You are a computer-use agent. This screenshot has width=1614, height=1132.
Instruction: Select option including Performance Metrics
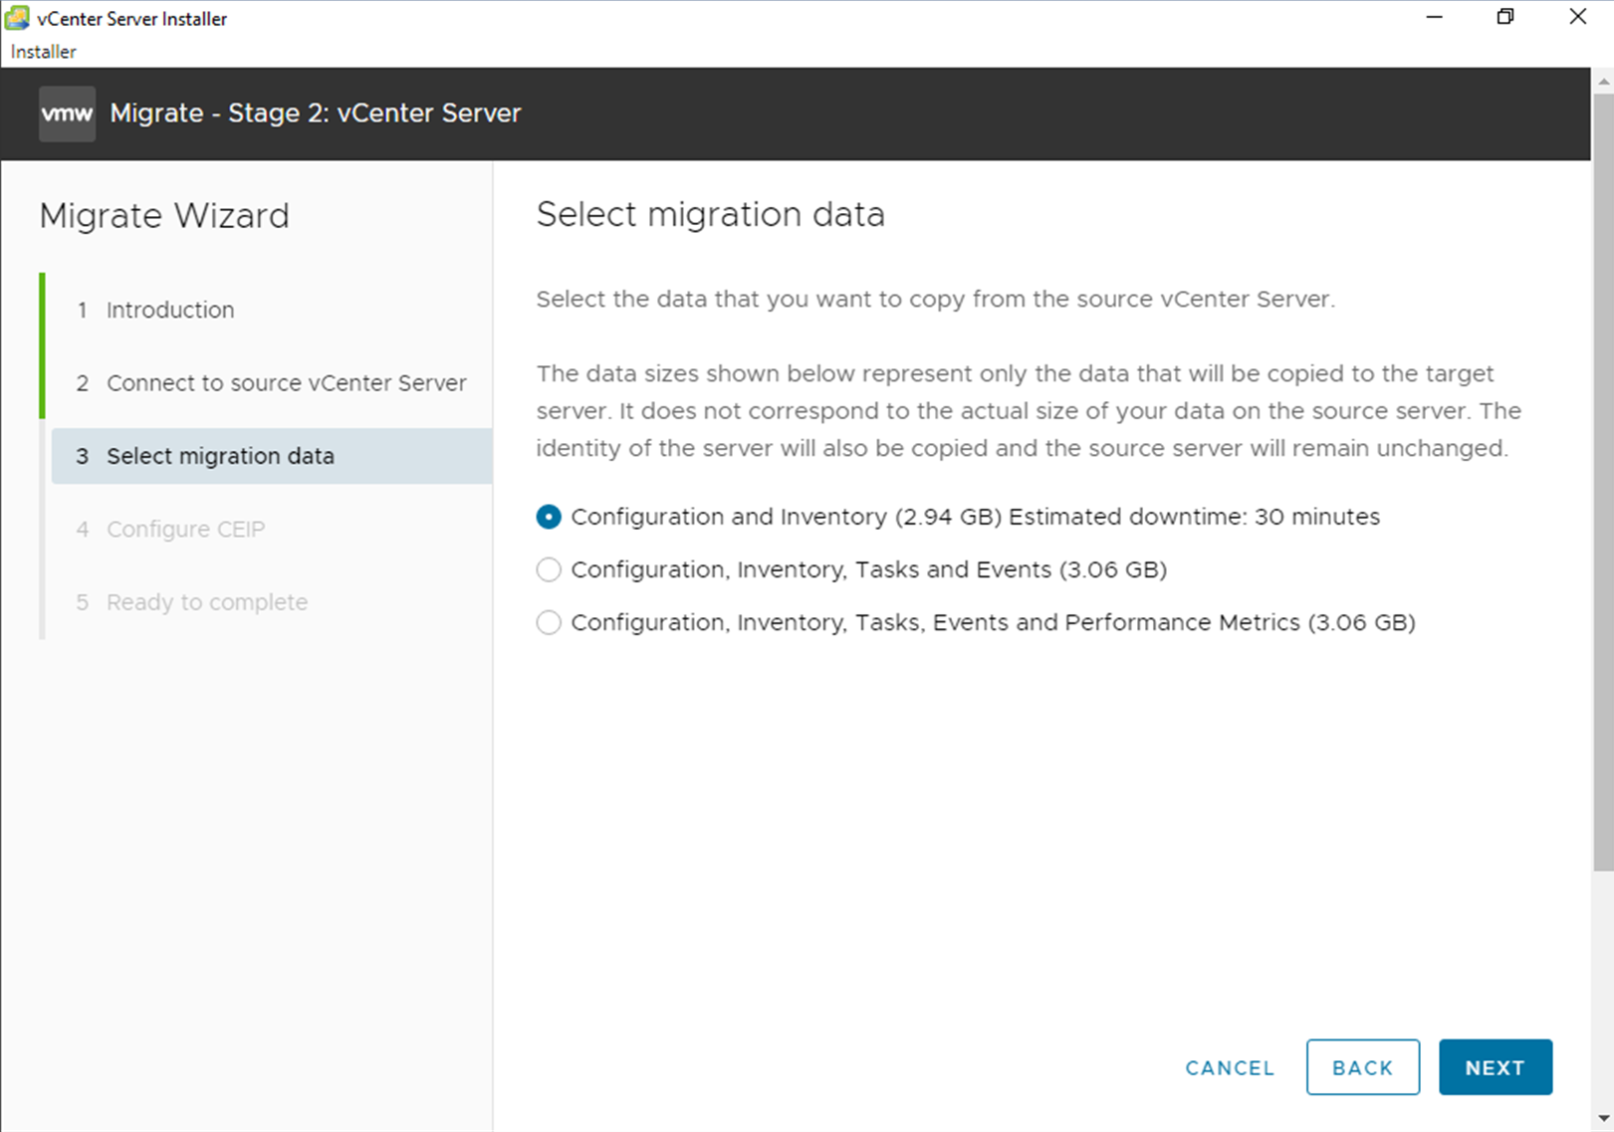[x=549, y=622]
